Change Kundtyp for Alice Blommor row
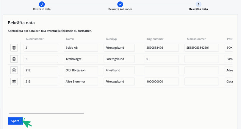 tap(119, 82)
